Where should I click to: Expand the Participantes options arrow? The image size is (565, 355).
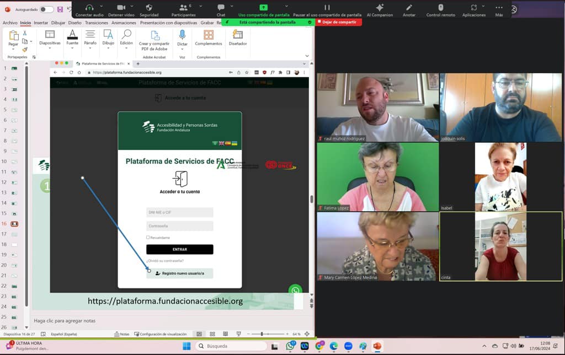click(200, 6)
